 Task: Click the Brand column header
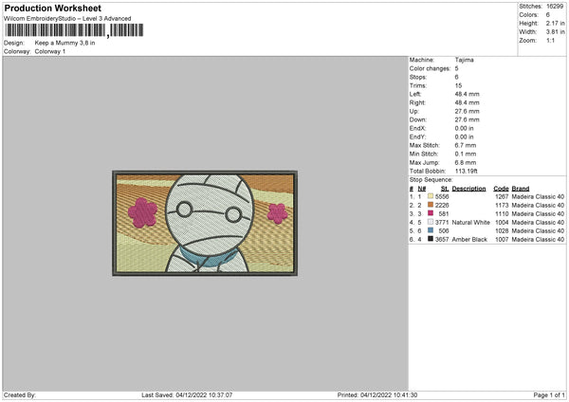point(521,189)
